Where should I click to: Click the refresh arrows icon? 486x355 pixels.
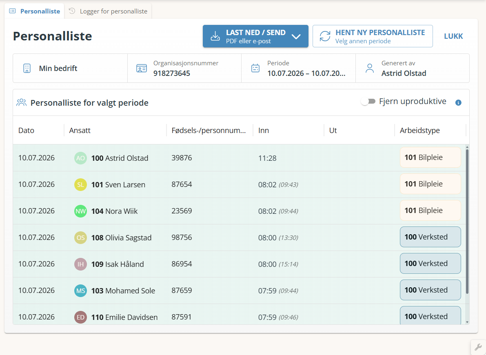pyautogui.click(x=325, y=36)
